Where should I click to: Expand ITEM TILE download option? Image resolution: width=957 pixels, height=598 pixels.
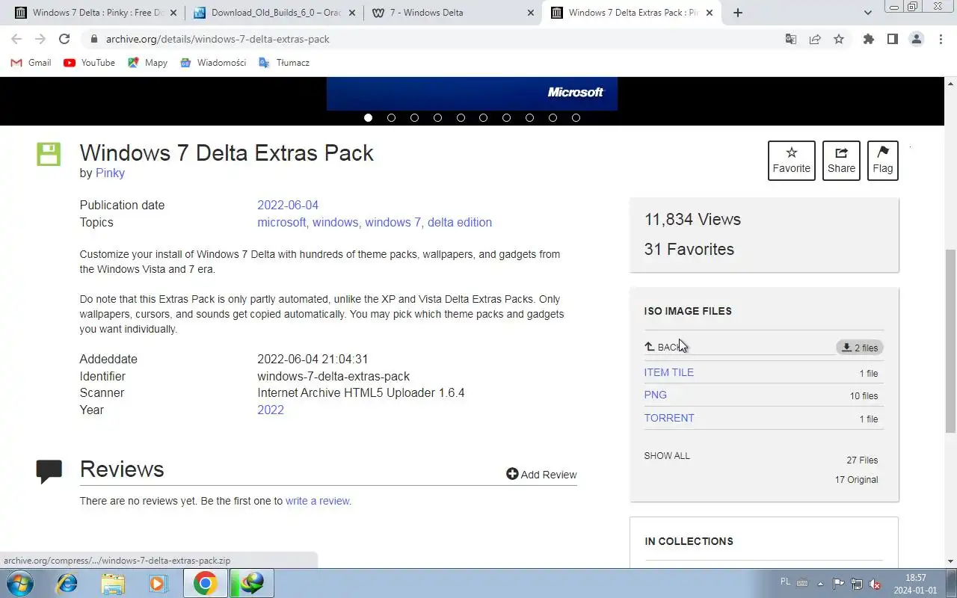tap(669, 372)
